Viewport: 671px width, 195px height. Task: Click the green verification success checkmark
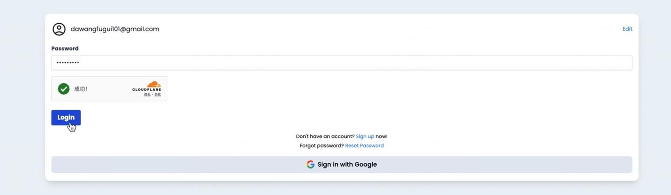point(64,89)
